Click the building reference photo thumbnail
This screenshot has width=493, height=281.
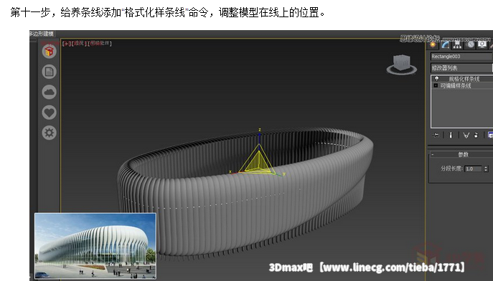tap(95, 246)
